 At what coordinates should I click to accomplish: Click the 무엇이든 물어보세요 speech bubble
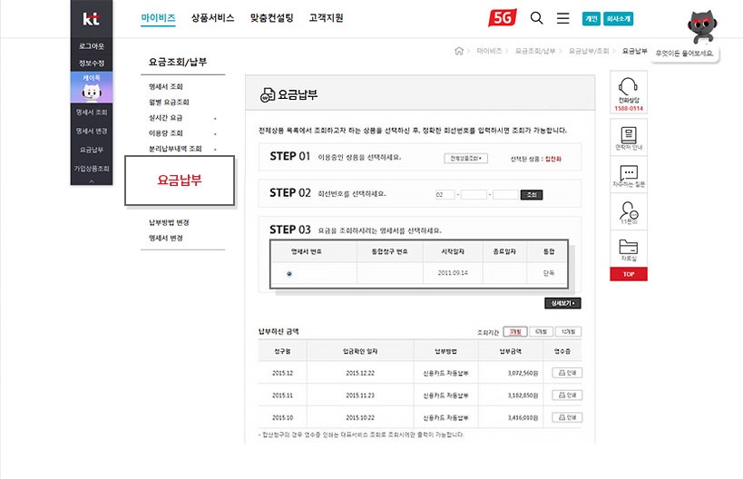point(684,54)
